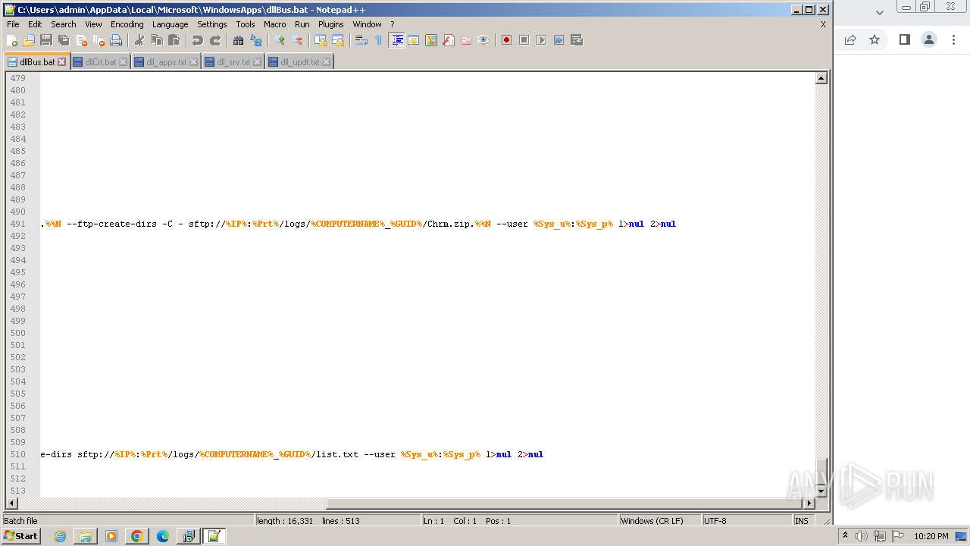This screenshot has width=970, height=546.
Task: Open the Function List icon
Action: (x=449, y=40)
